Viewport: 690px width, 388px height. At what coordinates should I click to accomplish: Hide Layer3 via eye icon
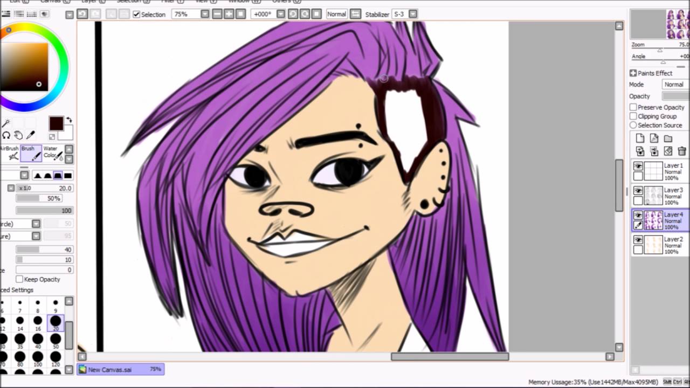point(638,191)
